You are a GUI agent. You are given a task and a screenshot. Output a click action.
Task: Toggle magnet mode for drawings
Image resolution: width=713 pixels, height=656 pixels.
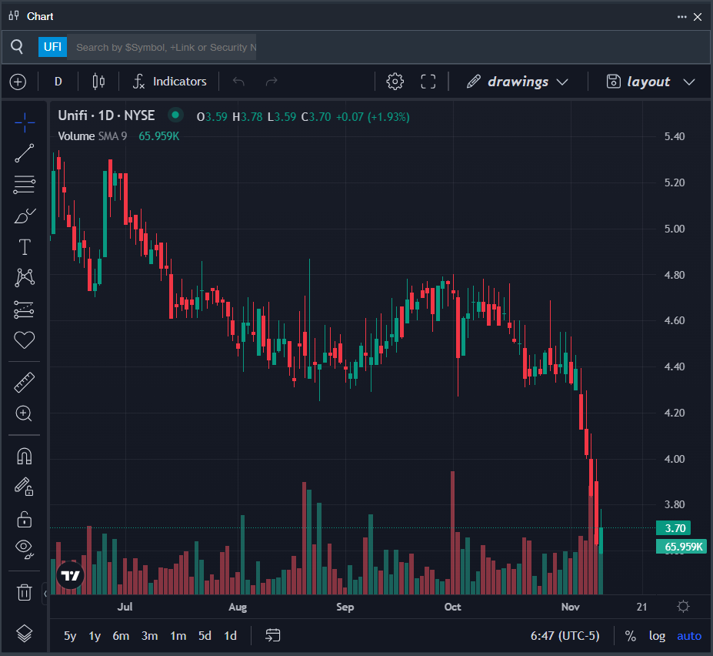pos(25,456)
